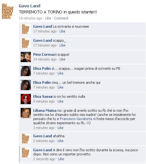Like Elisa Sassø's 'io nn ho sentito nulla' comment

point(60,101)
